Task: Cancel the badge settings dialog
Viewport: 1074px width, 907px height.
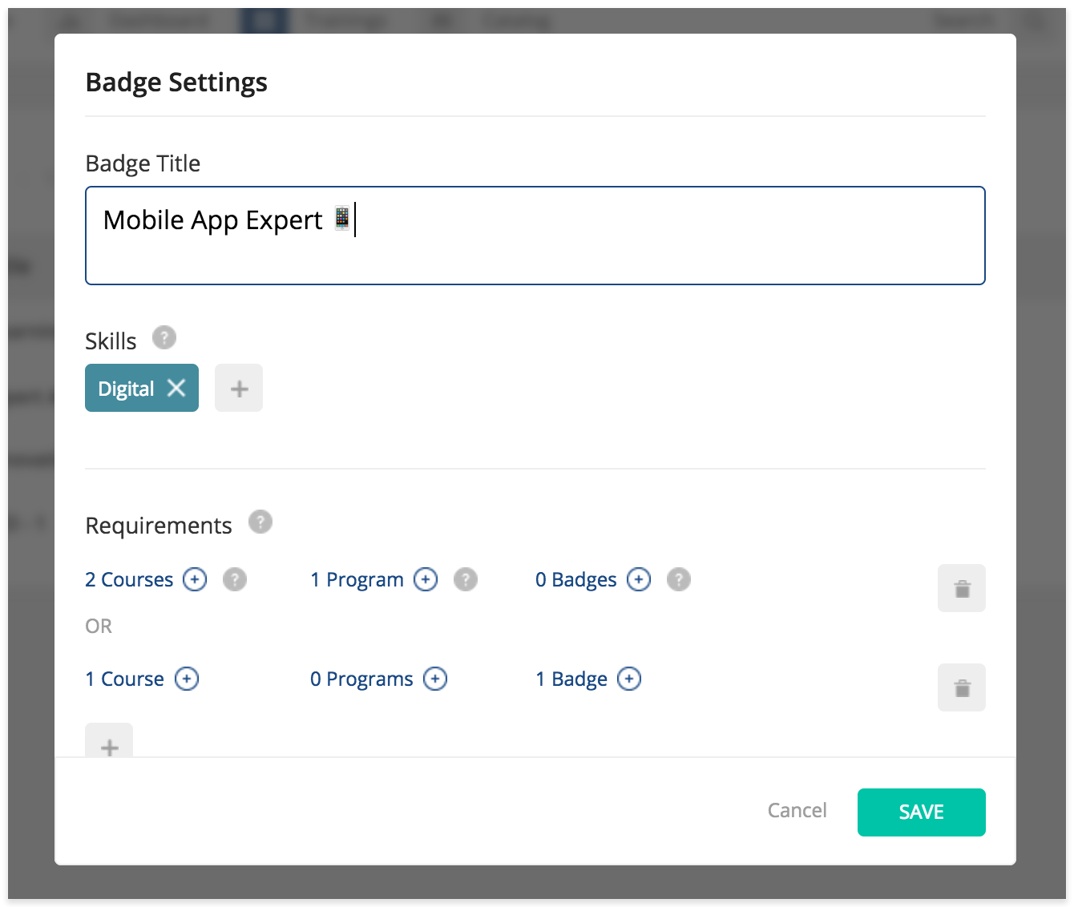Action: click(x=797, y=811)
